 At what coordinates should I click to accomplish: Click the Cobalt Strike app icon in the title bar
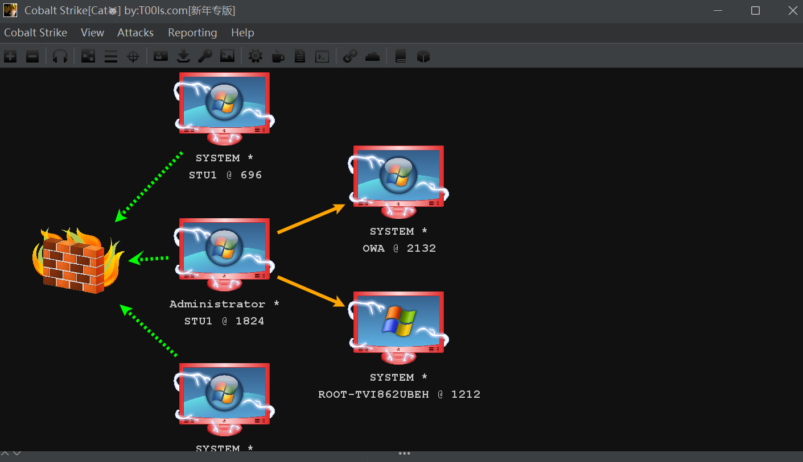[x=10, y=10]
